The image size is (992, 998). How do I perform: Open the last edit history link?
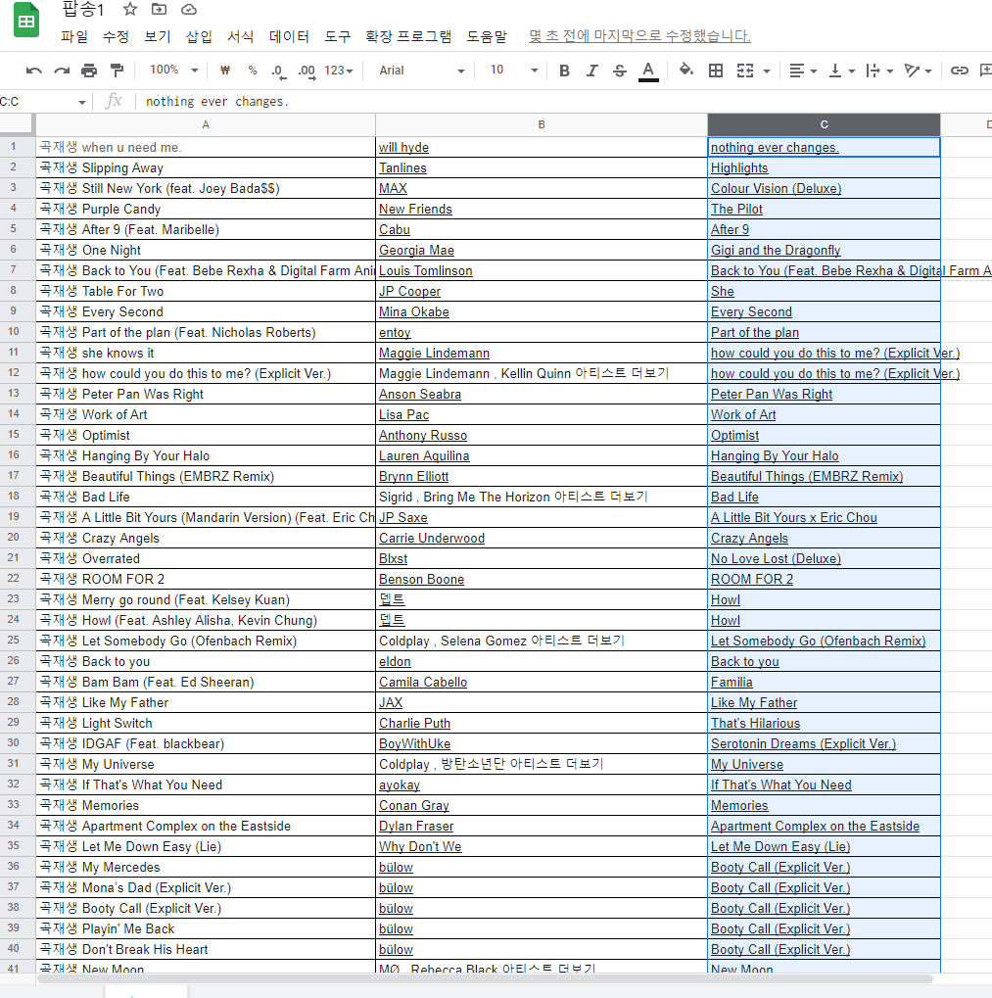click(639, 36)
